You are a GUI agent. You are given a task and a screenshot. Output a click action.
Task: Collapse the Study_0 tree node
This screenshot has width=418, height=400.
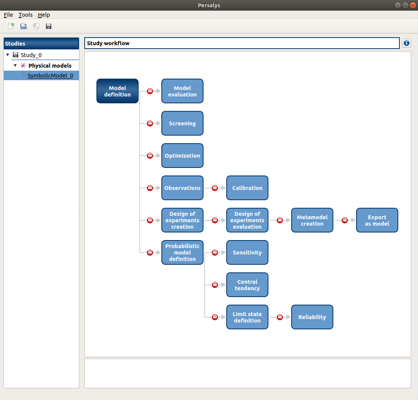[7, 55]
